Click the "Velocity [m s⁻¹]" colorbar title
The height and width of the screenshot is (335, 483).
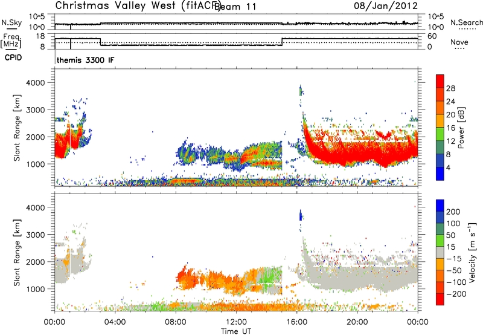coord(472,252)
